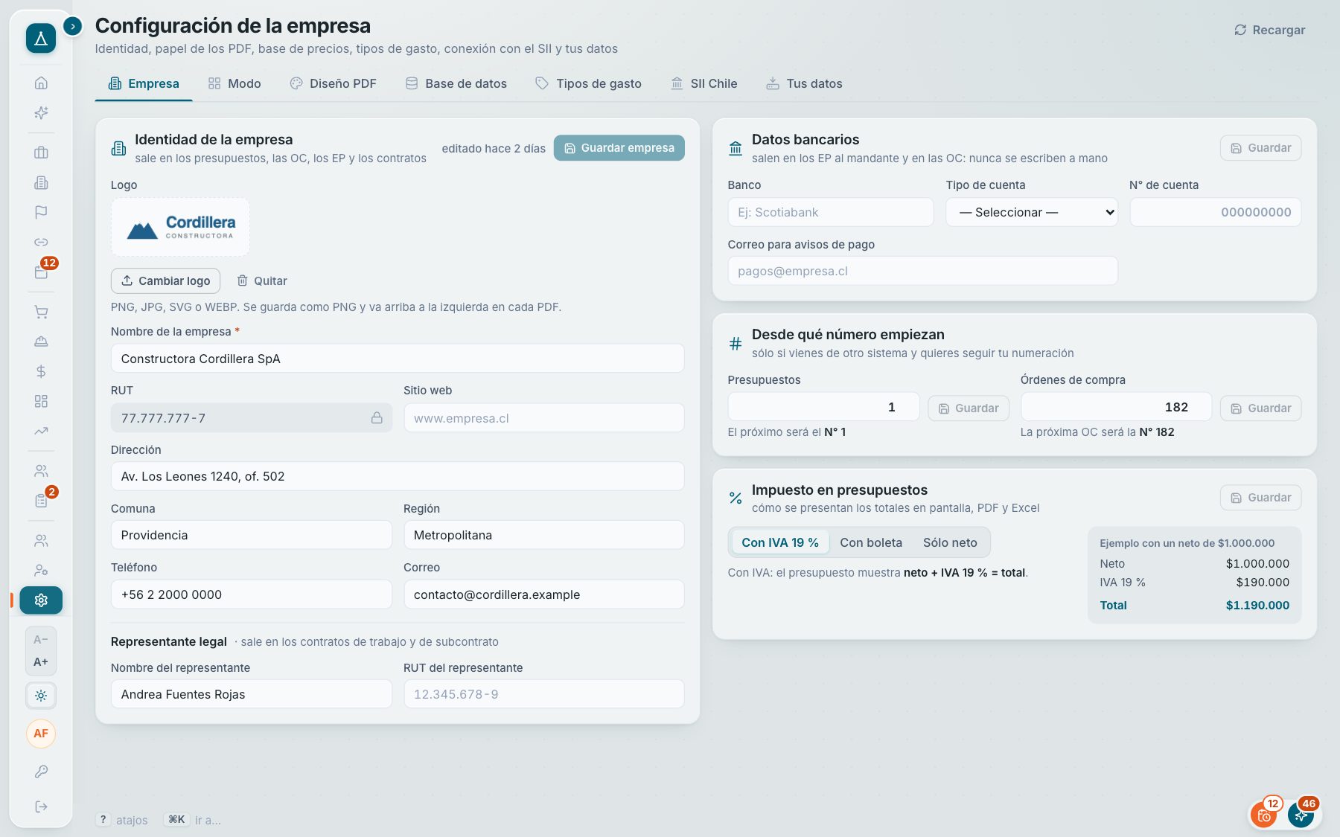Switch to the Modo tab

pos(234,83)
